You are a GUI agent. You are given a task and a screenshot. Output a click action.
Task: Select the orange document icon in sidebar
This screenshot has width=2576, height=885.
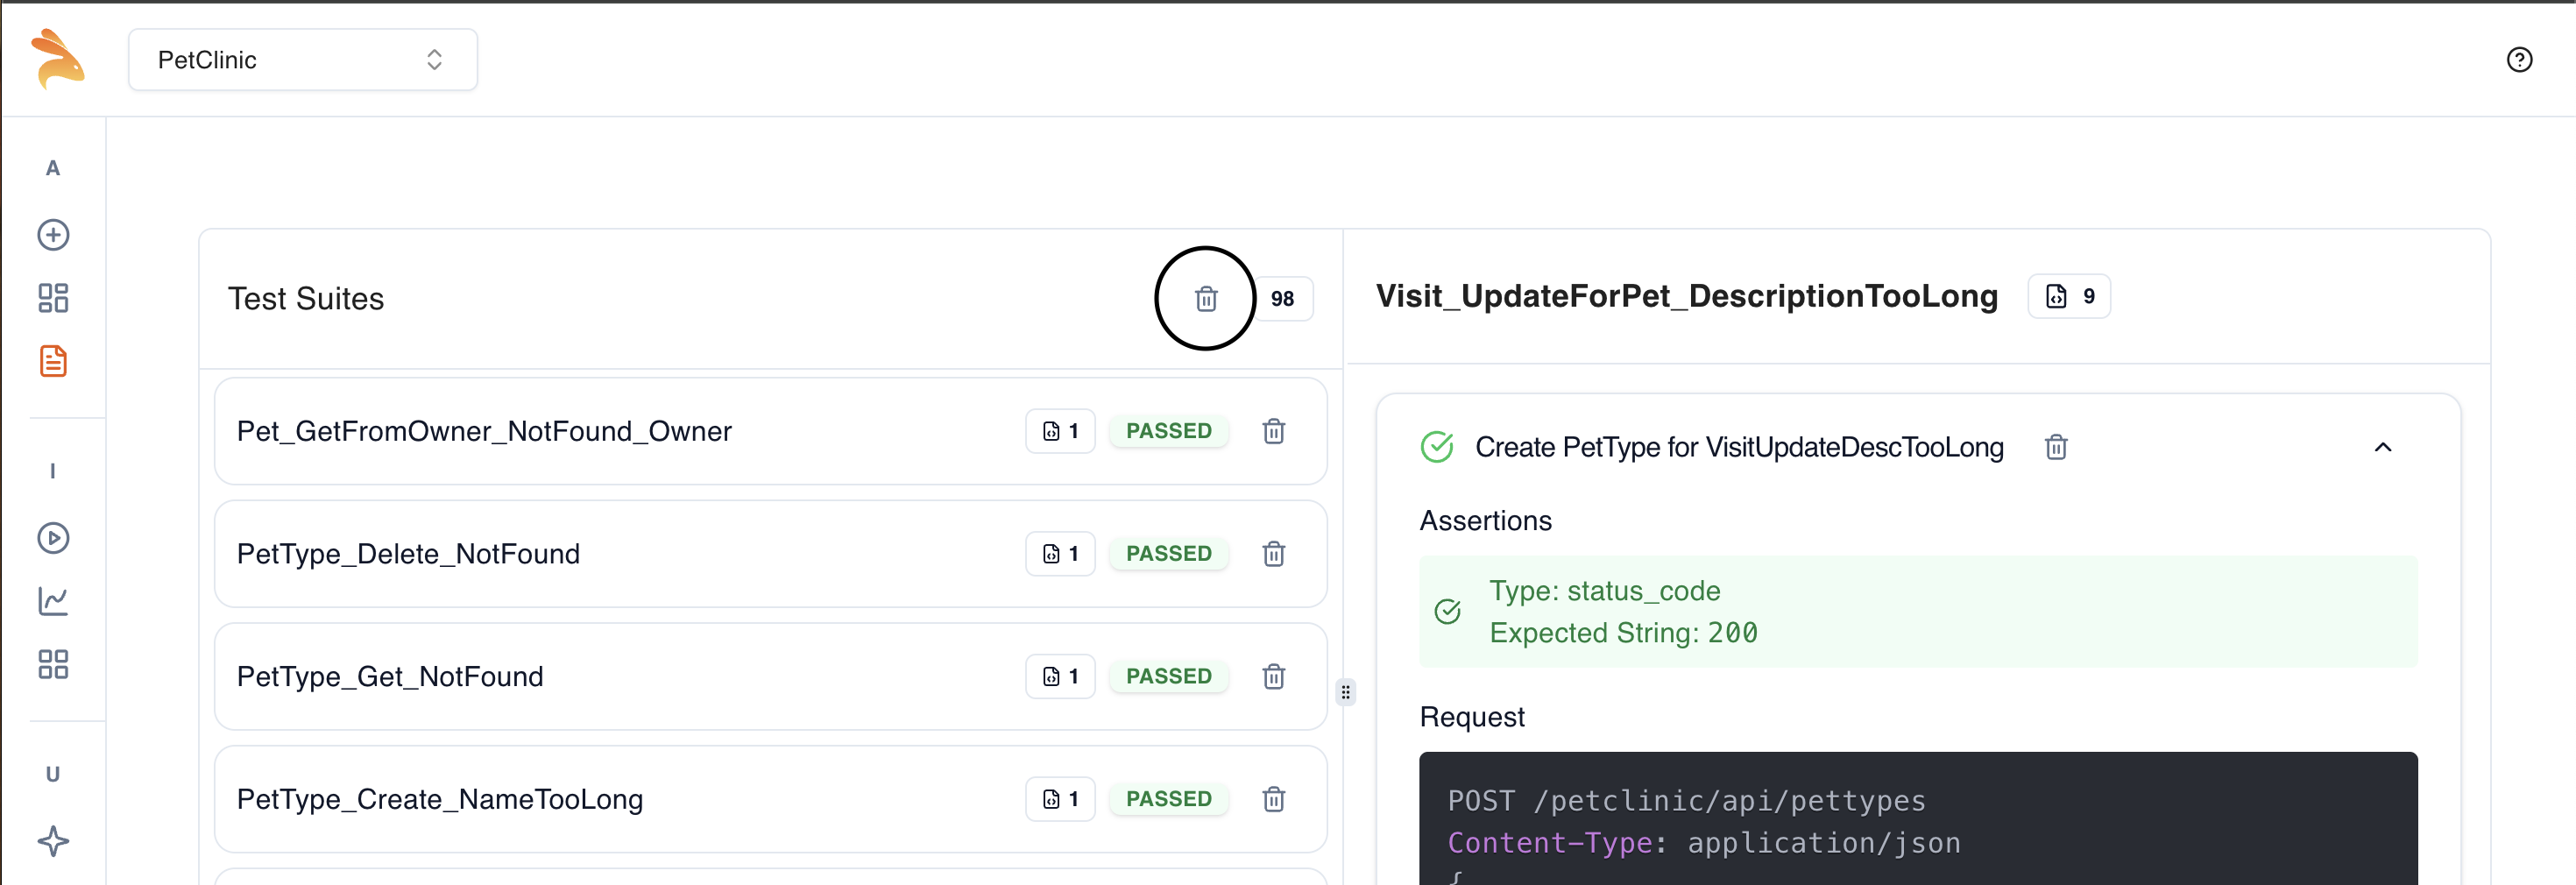pyautogui.click(x=53, y=361)
